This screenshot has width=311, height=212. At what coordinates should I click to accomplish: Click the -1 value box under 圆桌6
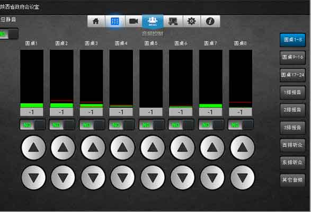click(x=181, y=112)
